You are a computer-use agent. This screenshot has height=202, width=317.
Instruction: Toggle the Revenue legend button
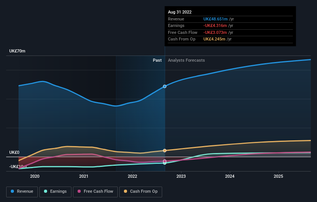(x=22, y=192)
